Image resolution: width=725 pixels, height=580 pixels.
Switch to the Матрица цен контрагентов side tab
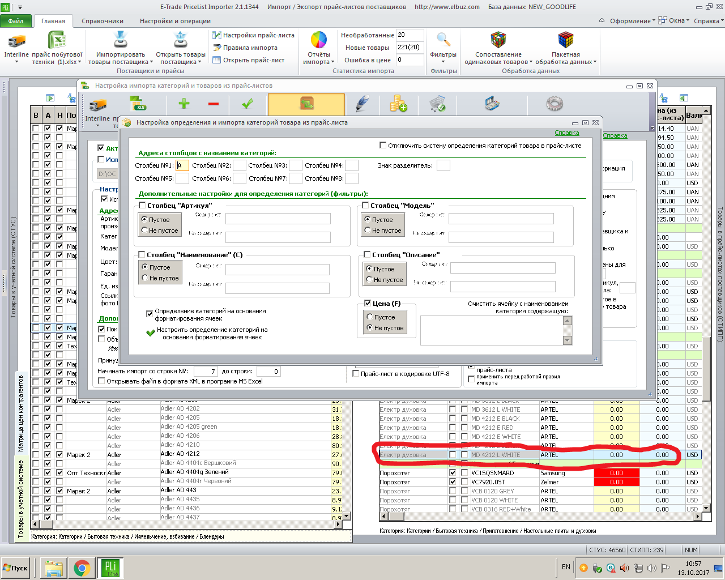click(x=20, y=413)
